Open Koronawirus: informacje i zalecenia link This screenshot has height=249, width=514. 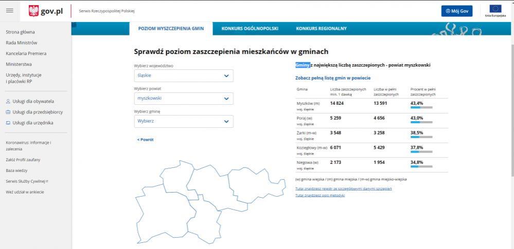[28, 146]
